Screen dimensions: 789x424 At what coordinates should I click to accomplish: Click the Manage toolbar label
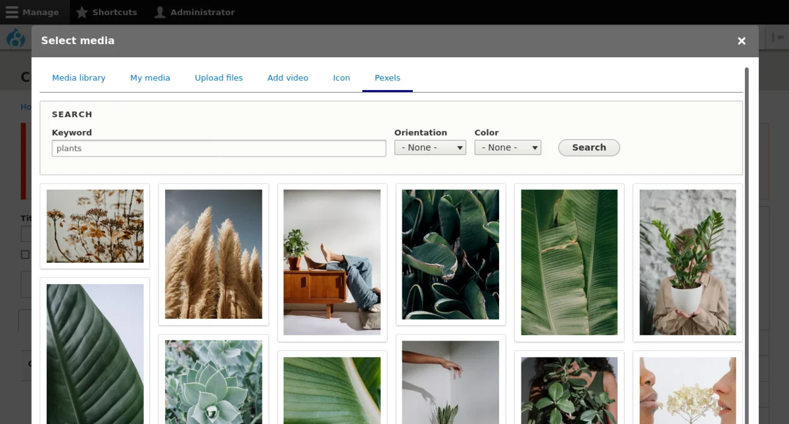[40, 12]
